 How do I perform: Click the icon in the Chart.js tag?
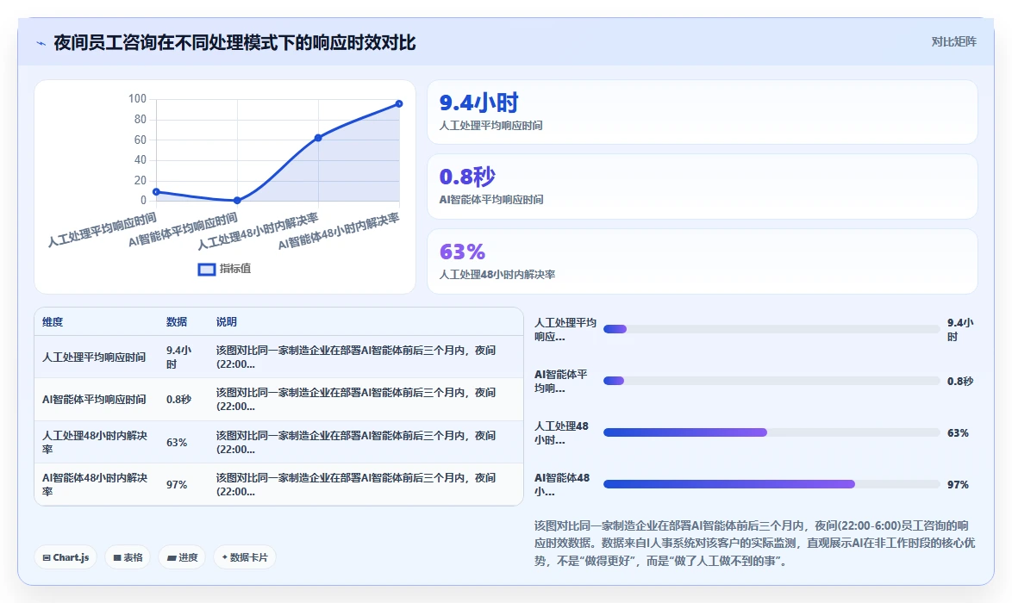click(x=47, y=558)
